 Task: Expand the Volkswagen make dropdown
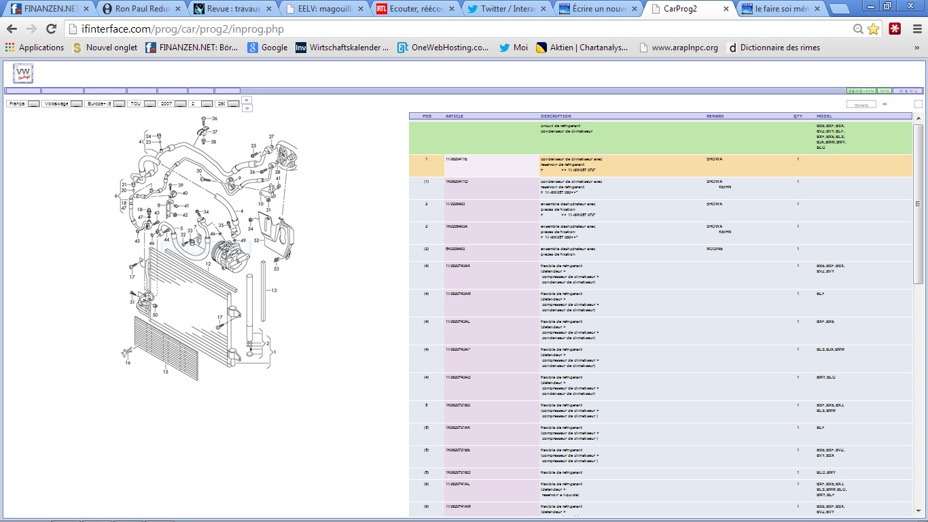coord(76,104)
